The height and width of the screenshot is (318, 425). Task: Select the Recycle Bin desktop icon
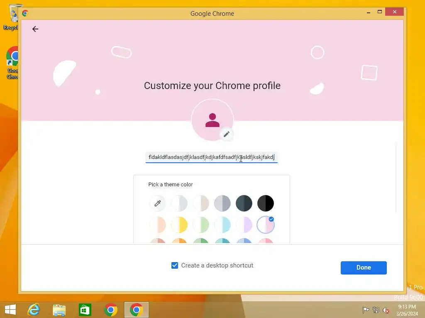click(11, 17)
